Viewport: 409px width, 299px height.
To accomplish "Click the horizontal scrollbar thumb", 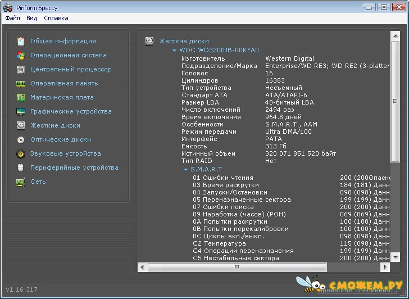I will [237, 267].
